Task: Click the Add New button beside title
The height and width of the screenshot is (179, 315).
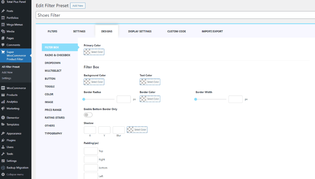Action: (x=78, y=6)
